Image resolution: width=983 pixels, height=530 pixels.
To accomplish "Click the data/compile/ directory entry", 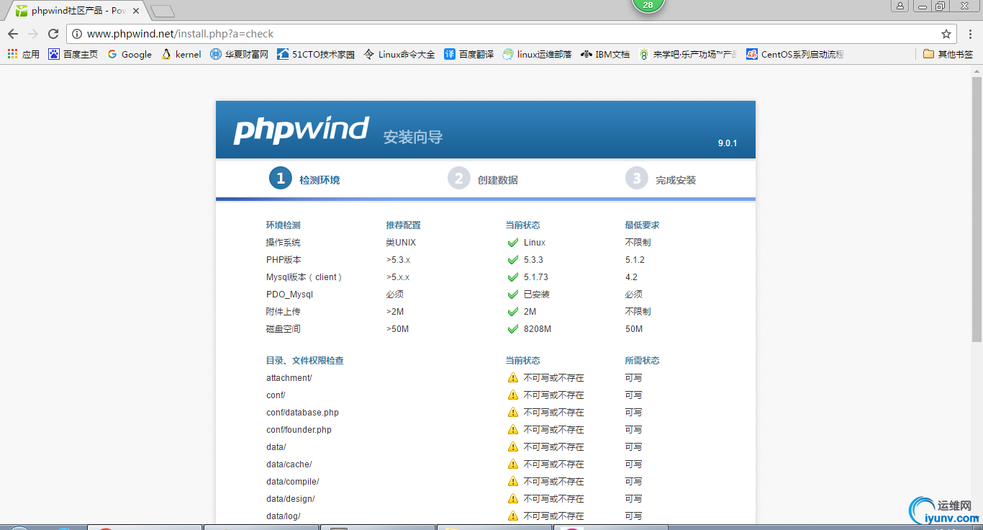I will (292, 482).
